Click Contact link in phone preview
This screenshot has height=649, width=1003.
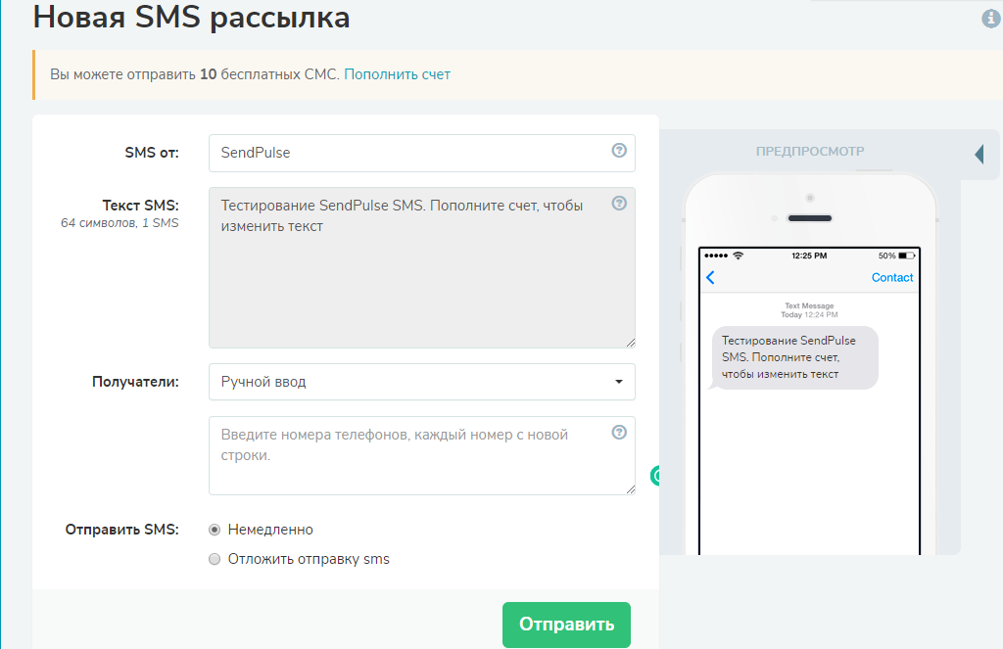click(x=891, y=277)
